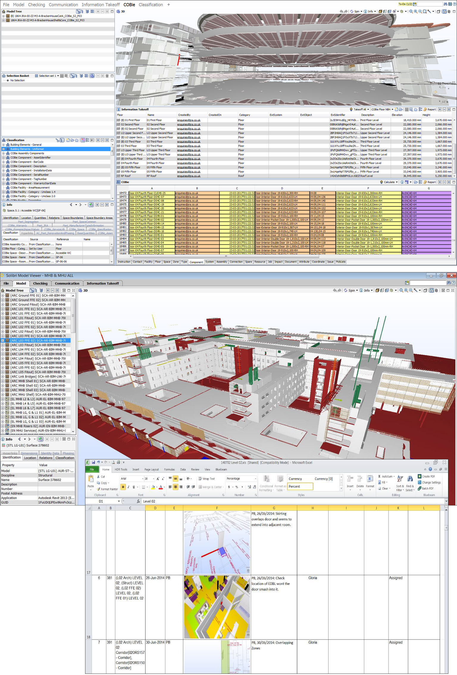Image resolution: width=457 pixels, height=675 pixels.
Task: Expand the Building Elements - General node
Action: [x=4, y=145]
